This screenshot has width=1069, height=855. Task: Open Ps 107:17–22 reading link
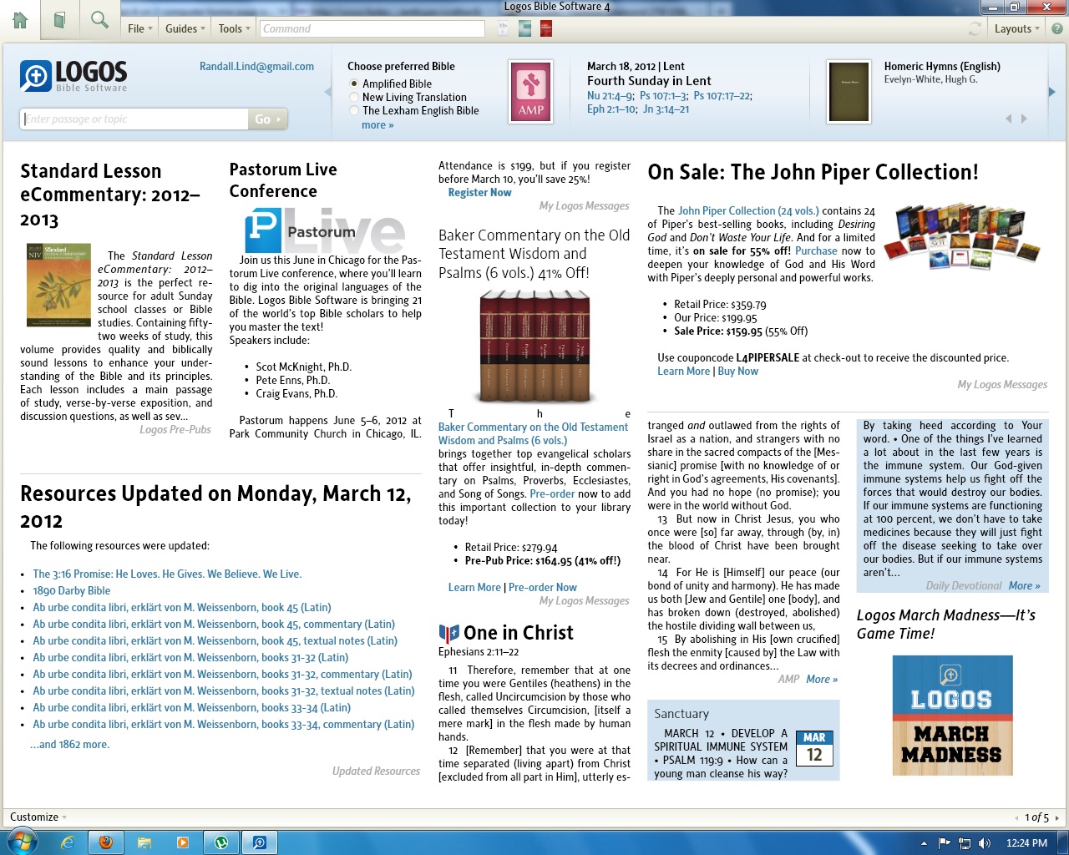(723, 96)
